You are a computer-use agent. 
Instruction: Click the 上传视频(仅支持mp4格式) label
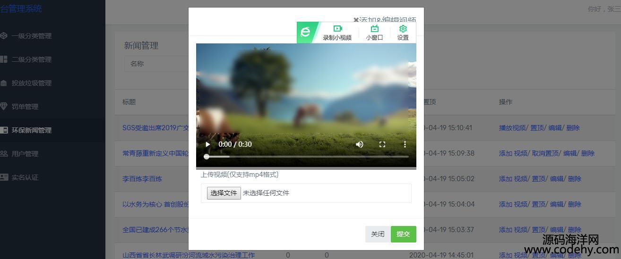240,175
